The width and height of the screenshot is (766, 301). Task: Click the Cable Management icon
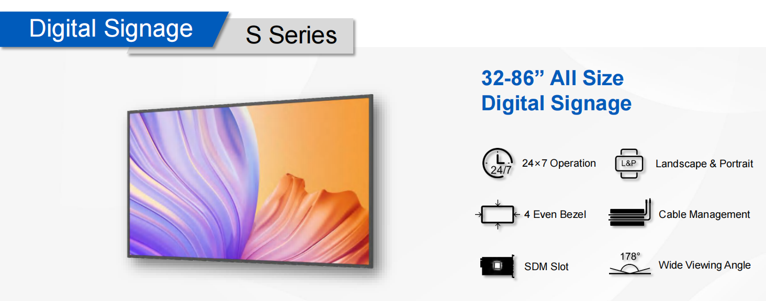tap(630, 212)
